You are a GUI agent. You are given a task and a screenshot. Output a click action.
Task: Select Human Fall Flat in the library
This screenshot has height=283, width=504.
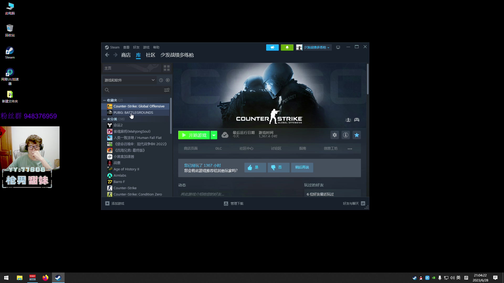(135, 138)
